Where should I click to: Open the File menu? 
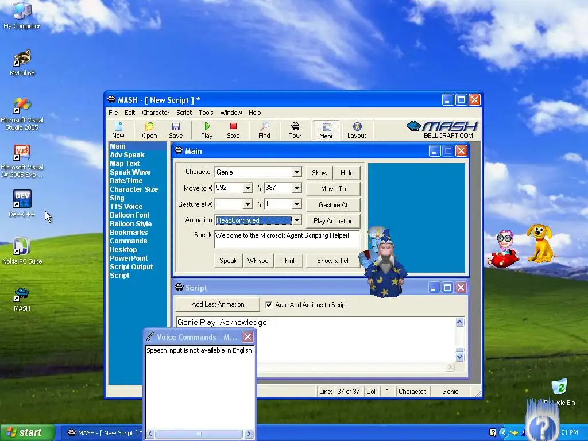(x=113, y=113)
